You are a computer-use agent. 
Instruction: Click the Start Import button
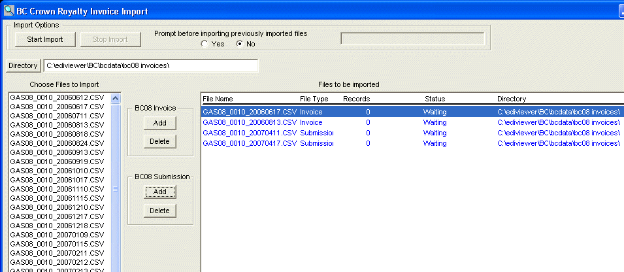[x=45, y=39]
